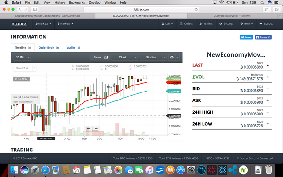Click the green 0.00005890 price marker
The width and height of the screenshot is (283, 177).
(x=174, y=79)
